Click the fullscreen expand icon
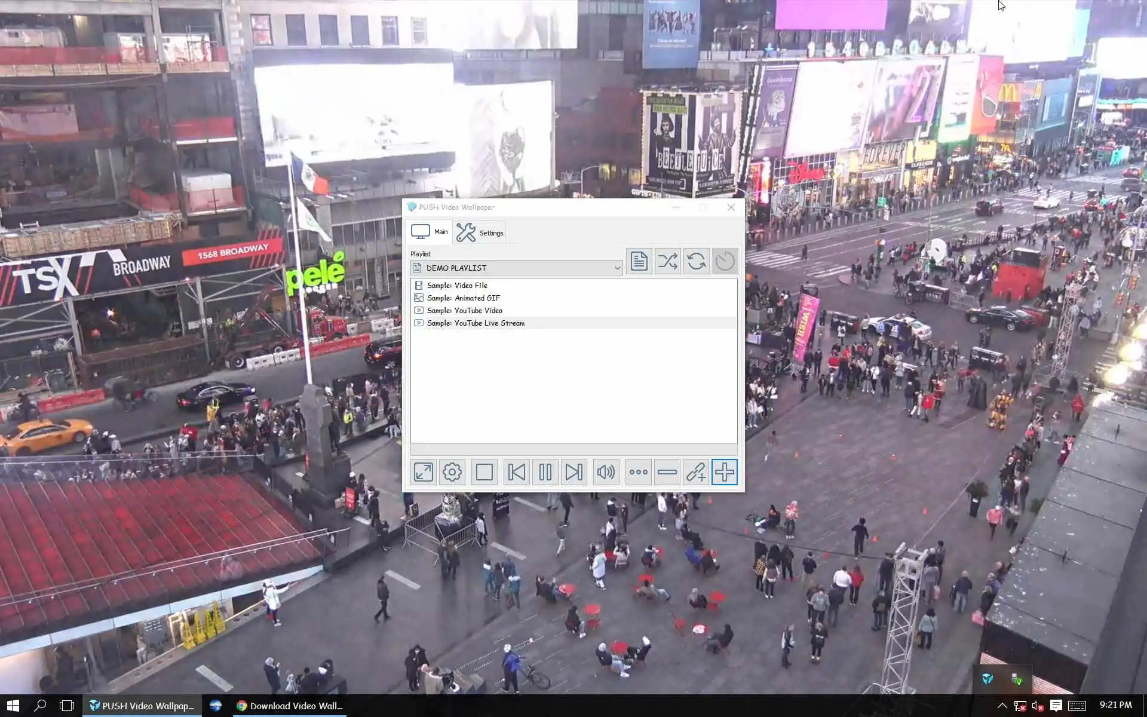Viewport: 1147px width, 717px height. (x=424, y=472)
